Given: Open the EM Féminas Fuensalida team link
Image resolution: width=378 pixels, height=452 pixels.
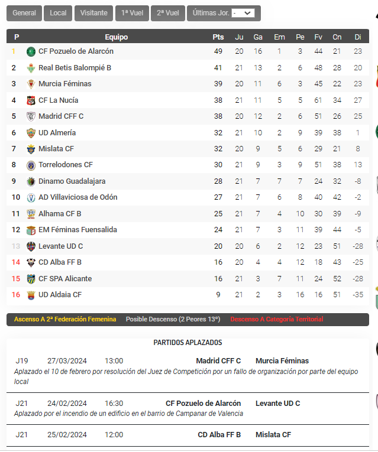Looking at the screenshot, I should (x=77, y=229).
